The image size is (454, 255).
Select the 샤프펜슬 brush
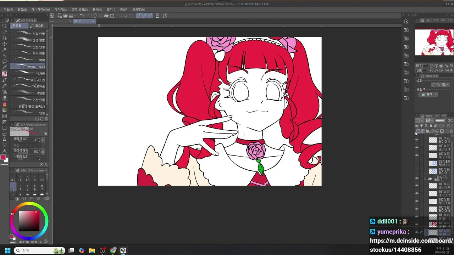[x=28, y=86]
